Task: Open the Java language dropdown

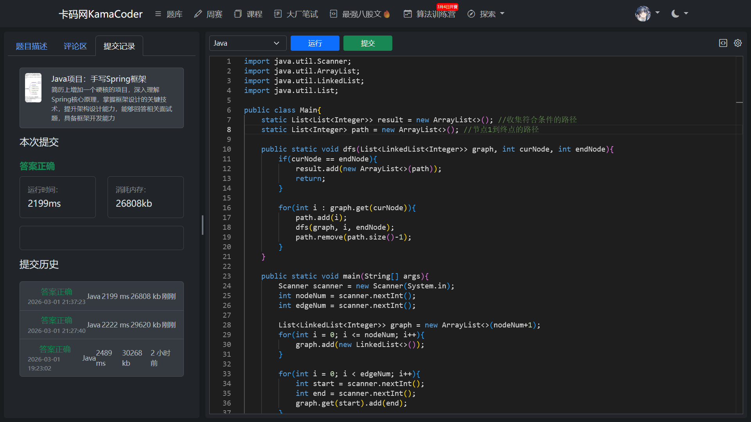Action: click(248, 43)
